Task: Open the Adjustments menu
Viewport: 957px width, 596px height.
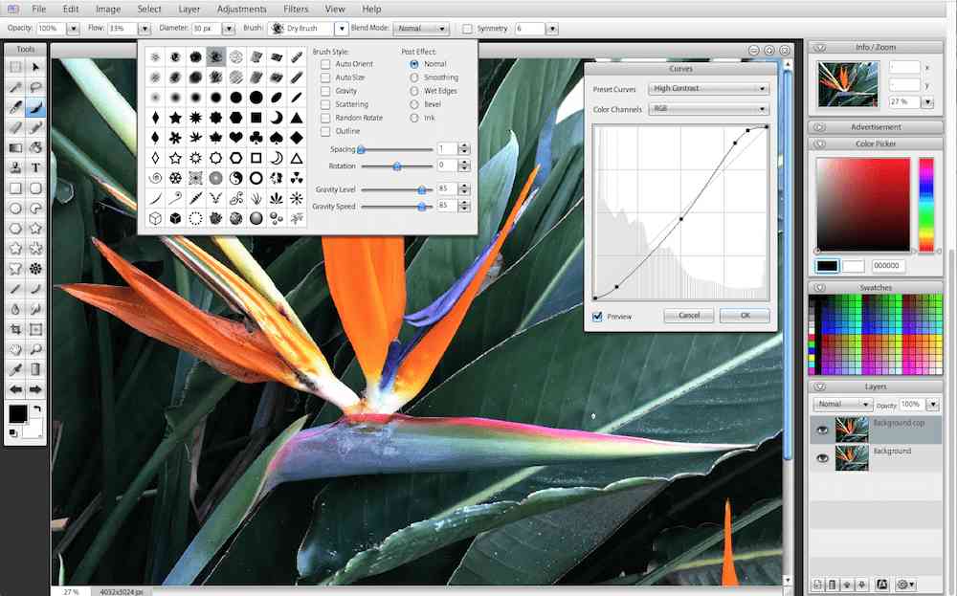Action: [242, 10]
